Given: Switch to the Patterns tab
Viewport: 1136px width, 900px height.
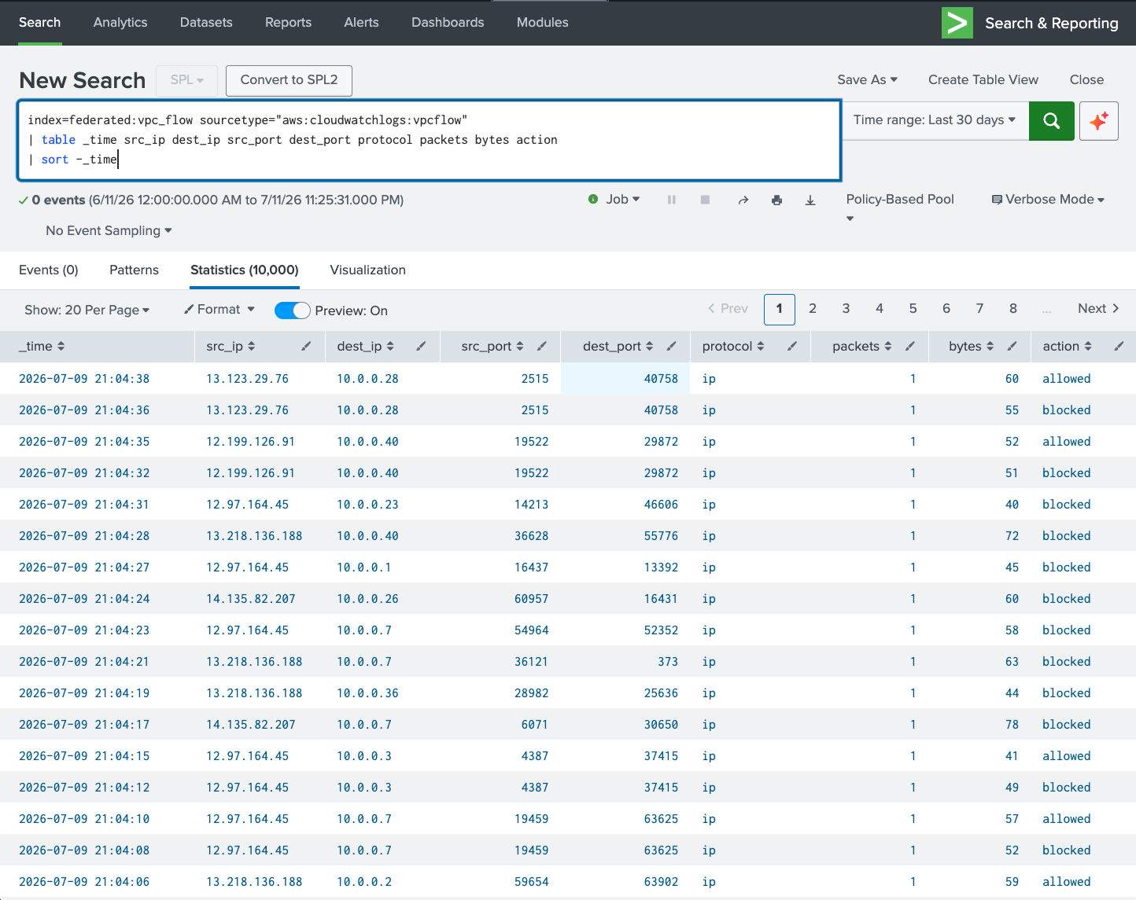Looking at the screenshot, I should coord(134,270).
